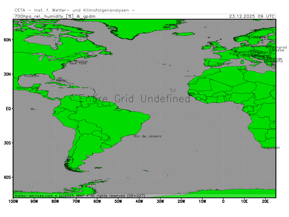Select the Kapstadt label in southern Africa
This screenshot has width=289, height=217.
(x=271, y=148)
